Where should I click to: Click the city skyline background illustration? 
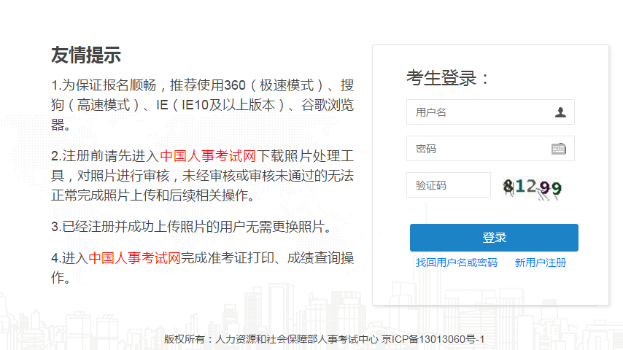click(88, 321)
